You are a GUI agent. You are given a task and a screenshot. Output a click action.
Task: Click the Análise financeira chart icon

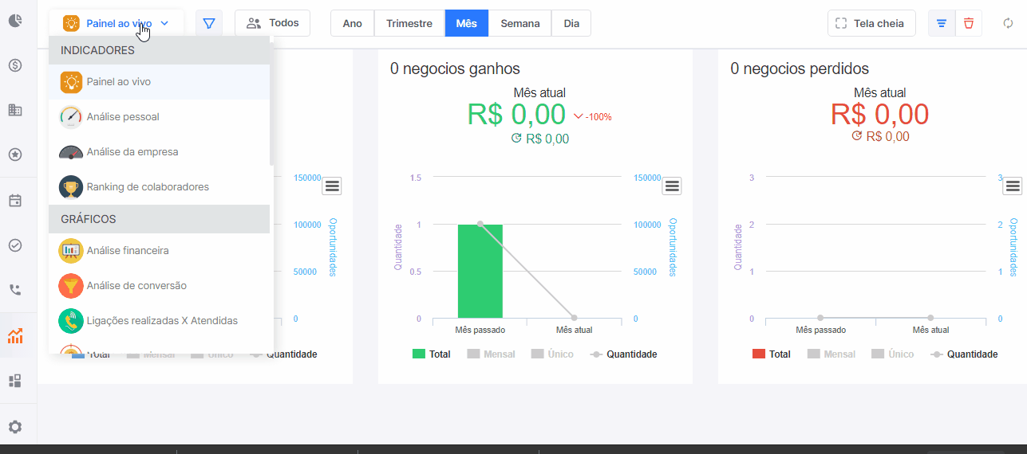(71, 251)
